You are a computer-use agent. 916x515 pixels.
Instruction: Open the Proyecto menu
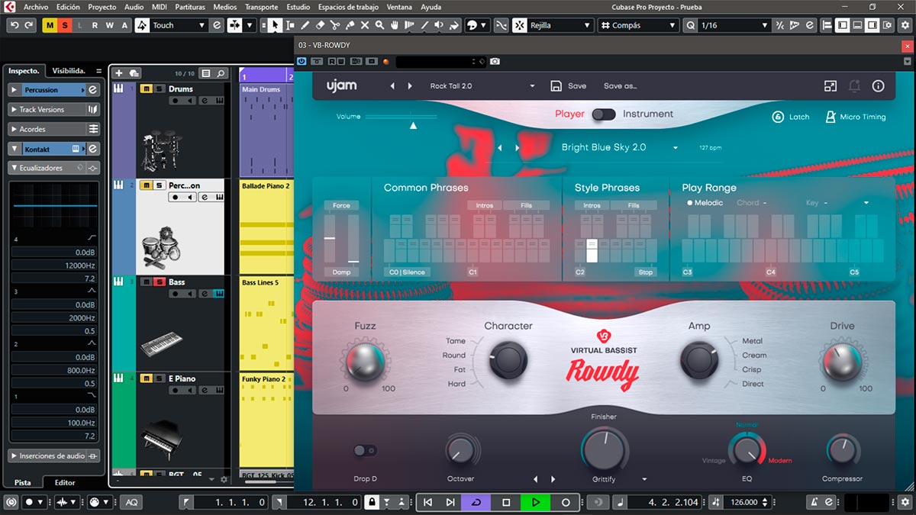tap(102, 7)
